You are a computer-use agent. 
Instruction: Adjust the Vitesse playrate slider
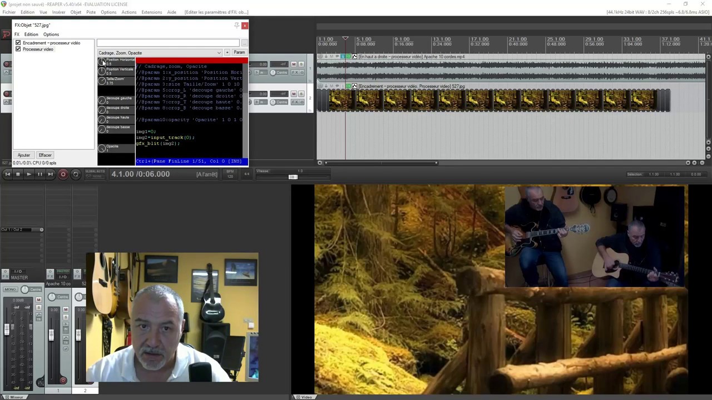click(293, 177)
